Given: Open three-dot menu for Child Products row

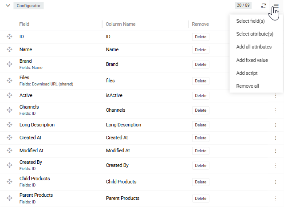Looking at the screenshot, I should click(275, 182).
